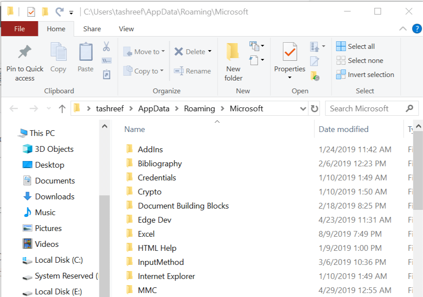Click the title bar Redo arrow icon
Image resolution: width=423 pixels, height=297 pixels.
coord(59,11)
